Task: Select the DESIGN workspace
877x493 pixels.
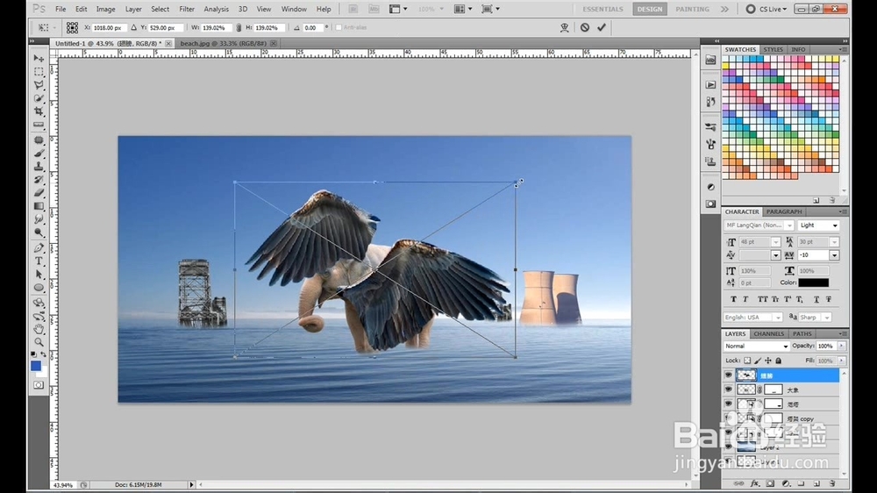Action: [x=649, y=9]
